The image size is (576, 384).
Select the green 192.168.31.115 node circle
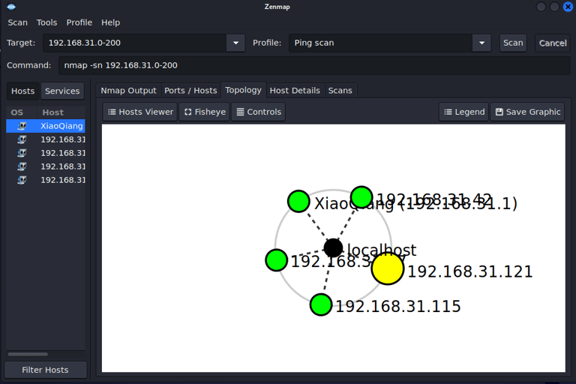pos(321,304)
